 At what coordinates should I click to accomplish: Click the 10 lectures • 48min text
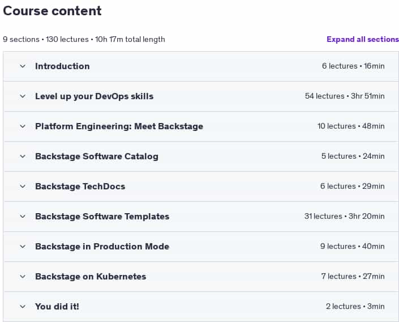351,126
